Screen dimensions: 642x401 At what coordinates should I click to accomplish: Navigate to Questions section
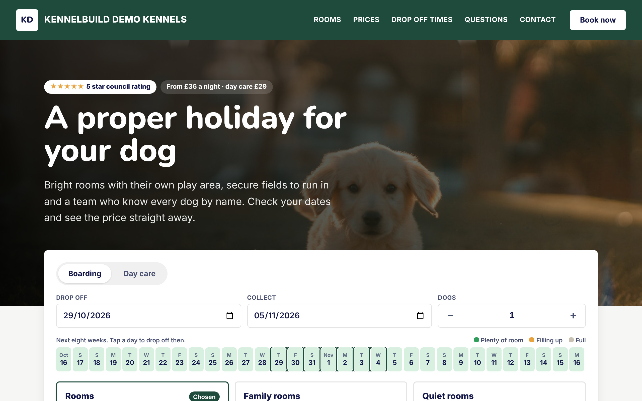tap(486, 20)
